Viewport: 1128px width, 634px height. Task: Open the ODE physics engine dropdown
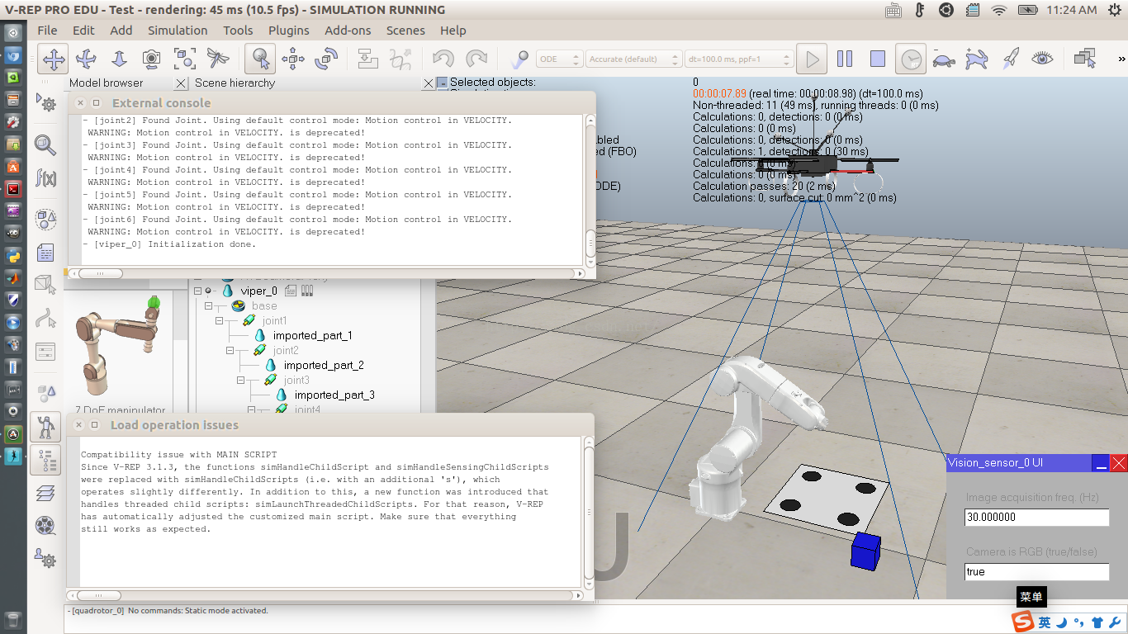[560, 59]
